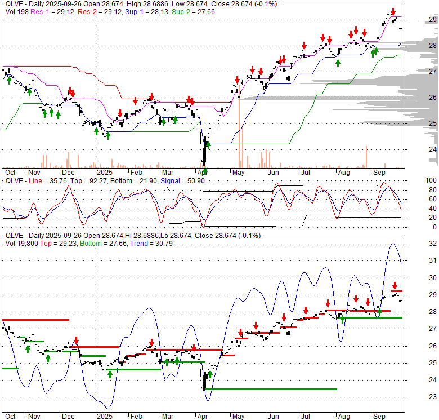Click the 'Dec' label on top chart axis
This screenshot has width=439, height=420.
pos(68,173)
